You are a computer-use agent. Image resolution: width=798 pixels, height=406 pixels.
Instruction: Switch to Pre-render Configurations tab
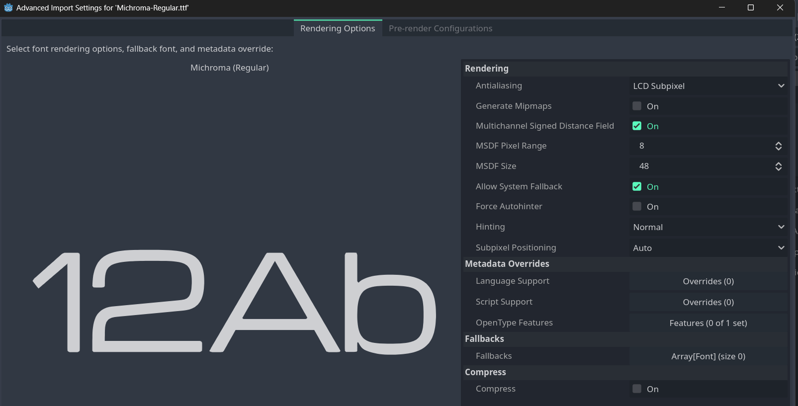point(440,28)
